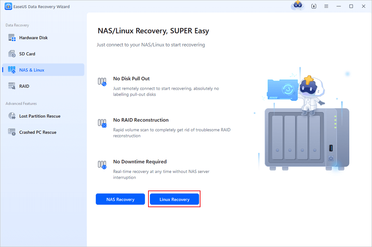Click the EaseUS app logo icon
Image resolution: width=372 pixels, height=247 pixels.
(x=8, y=6)
